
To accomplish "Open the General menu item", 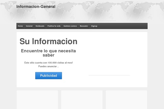I will pyautogui.click(x=29, y=26).
